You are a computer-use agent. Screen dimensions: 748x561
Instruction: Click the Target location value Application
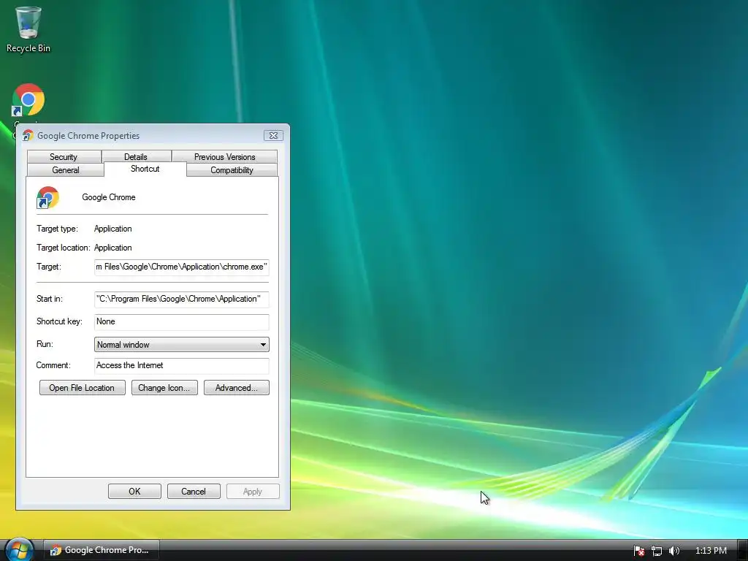[x=113, y=248]
